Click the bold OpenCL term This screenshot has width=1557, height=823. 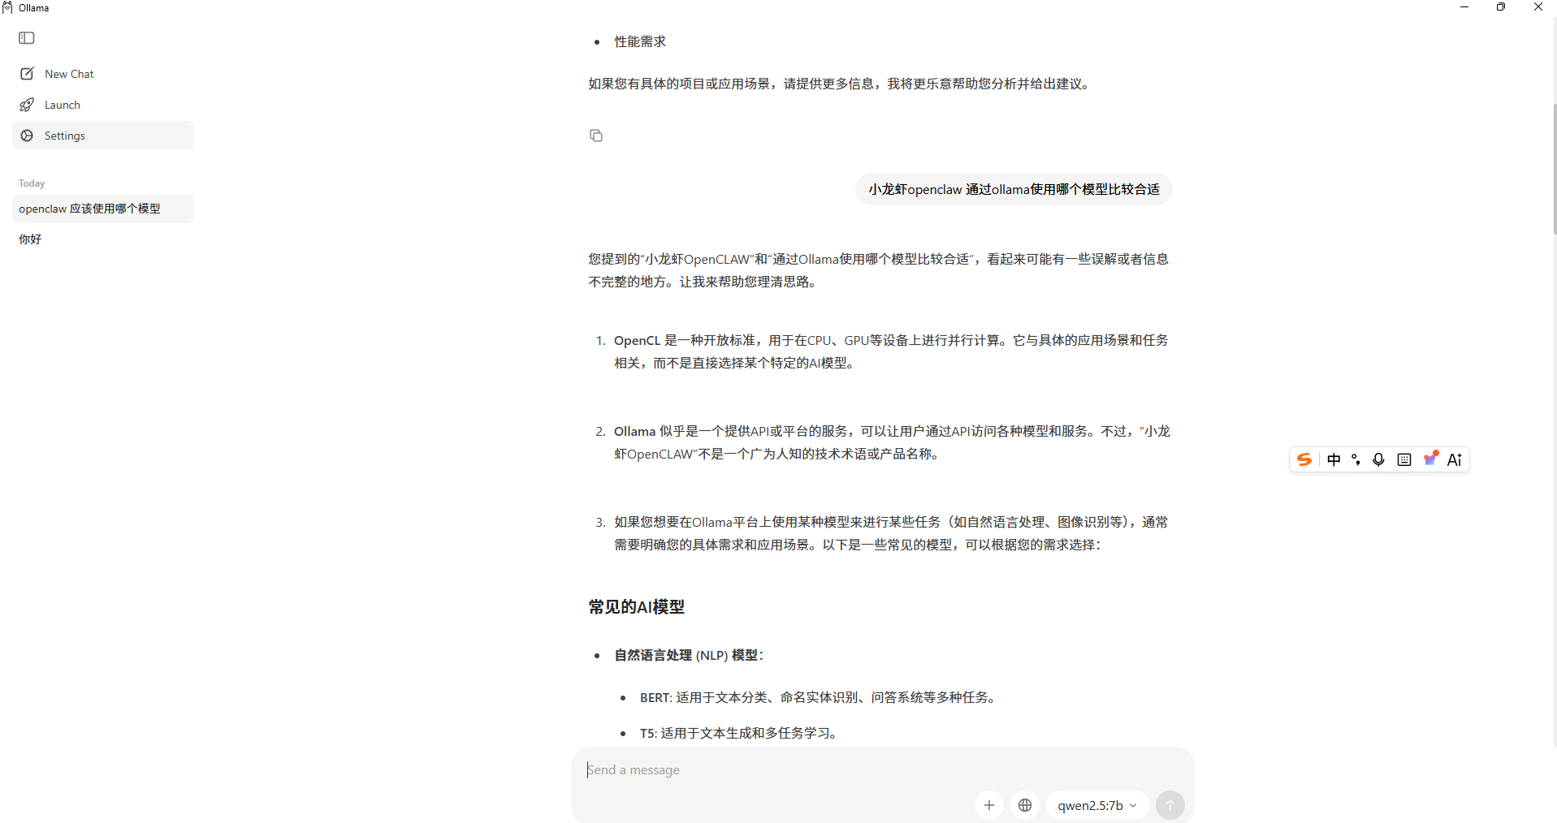tap(638, 340)
